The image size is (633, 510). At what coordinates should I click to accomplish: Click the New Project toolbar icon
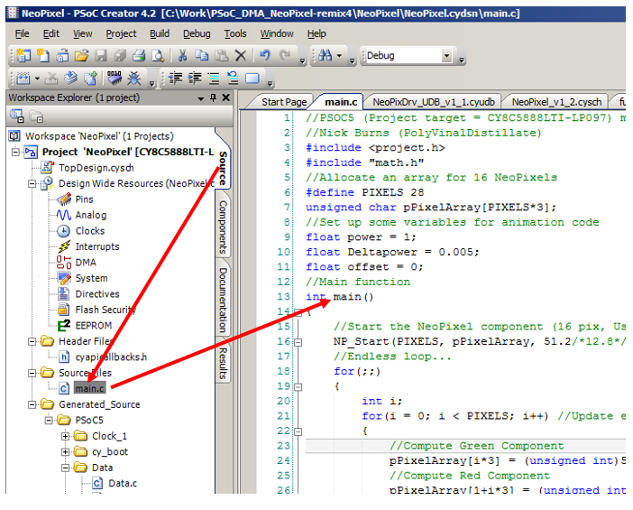[23, 55]
